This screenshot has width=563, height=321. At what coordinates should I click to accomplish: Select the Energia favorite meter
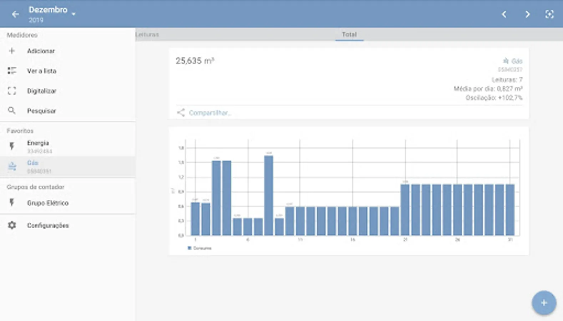click(68, 147)
